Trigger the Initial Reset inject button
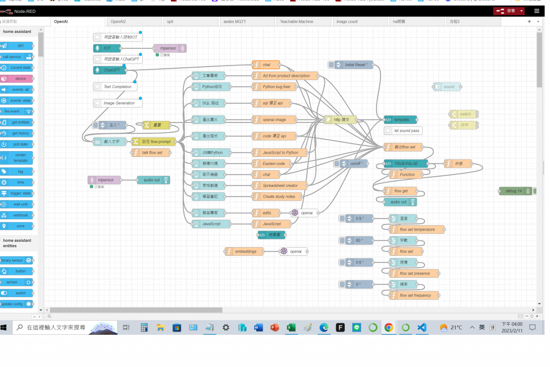This screenshot has height=367, width=550. 331,64
